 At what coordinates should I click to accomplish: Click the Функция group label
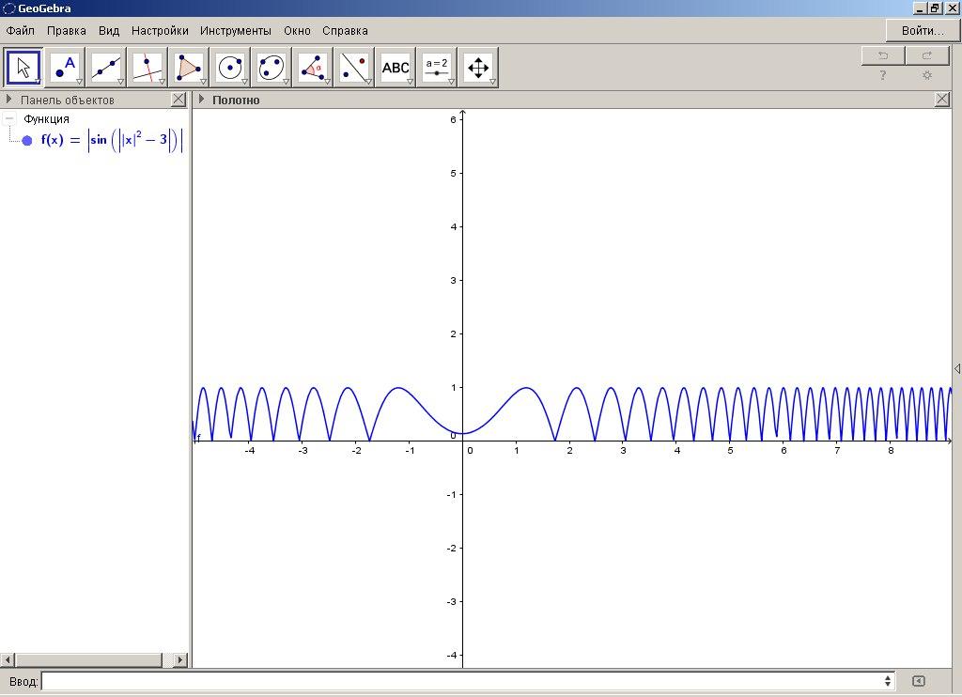(x=46, y=118)
